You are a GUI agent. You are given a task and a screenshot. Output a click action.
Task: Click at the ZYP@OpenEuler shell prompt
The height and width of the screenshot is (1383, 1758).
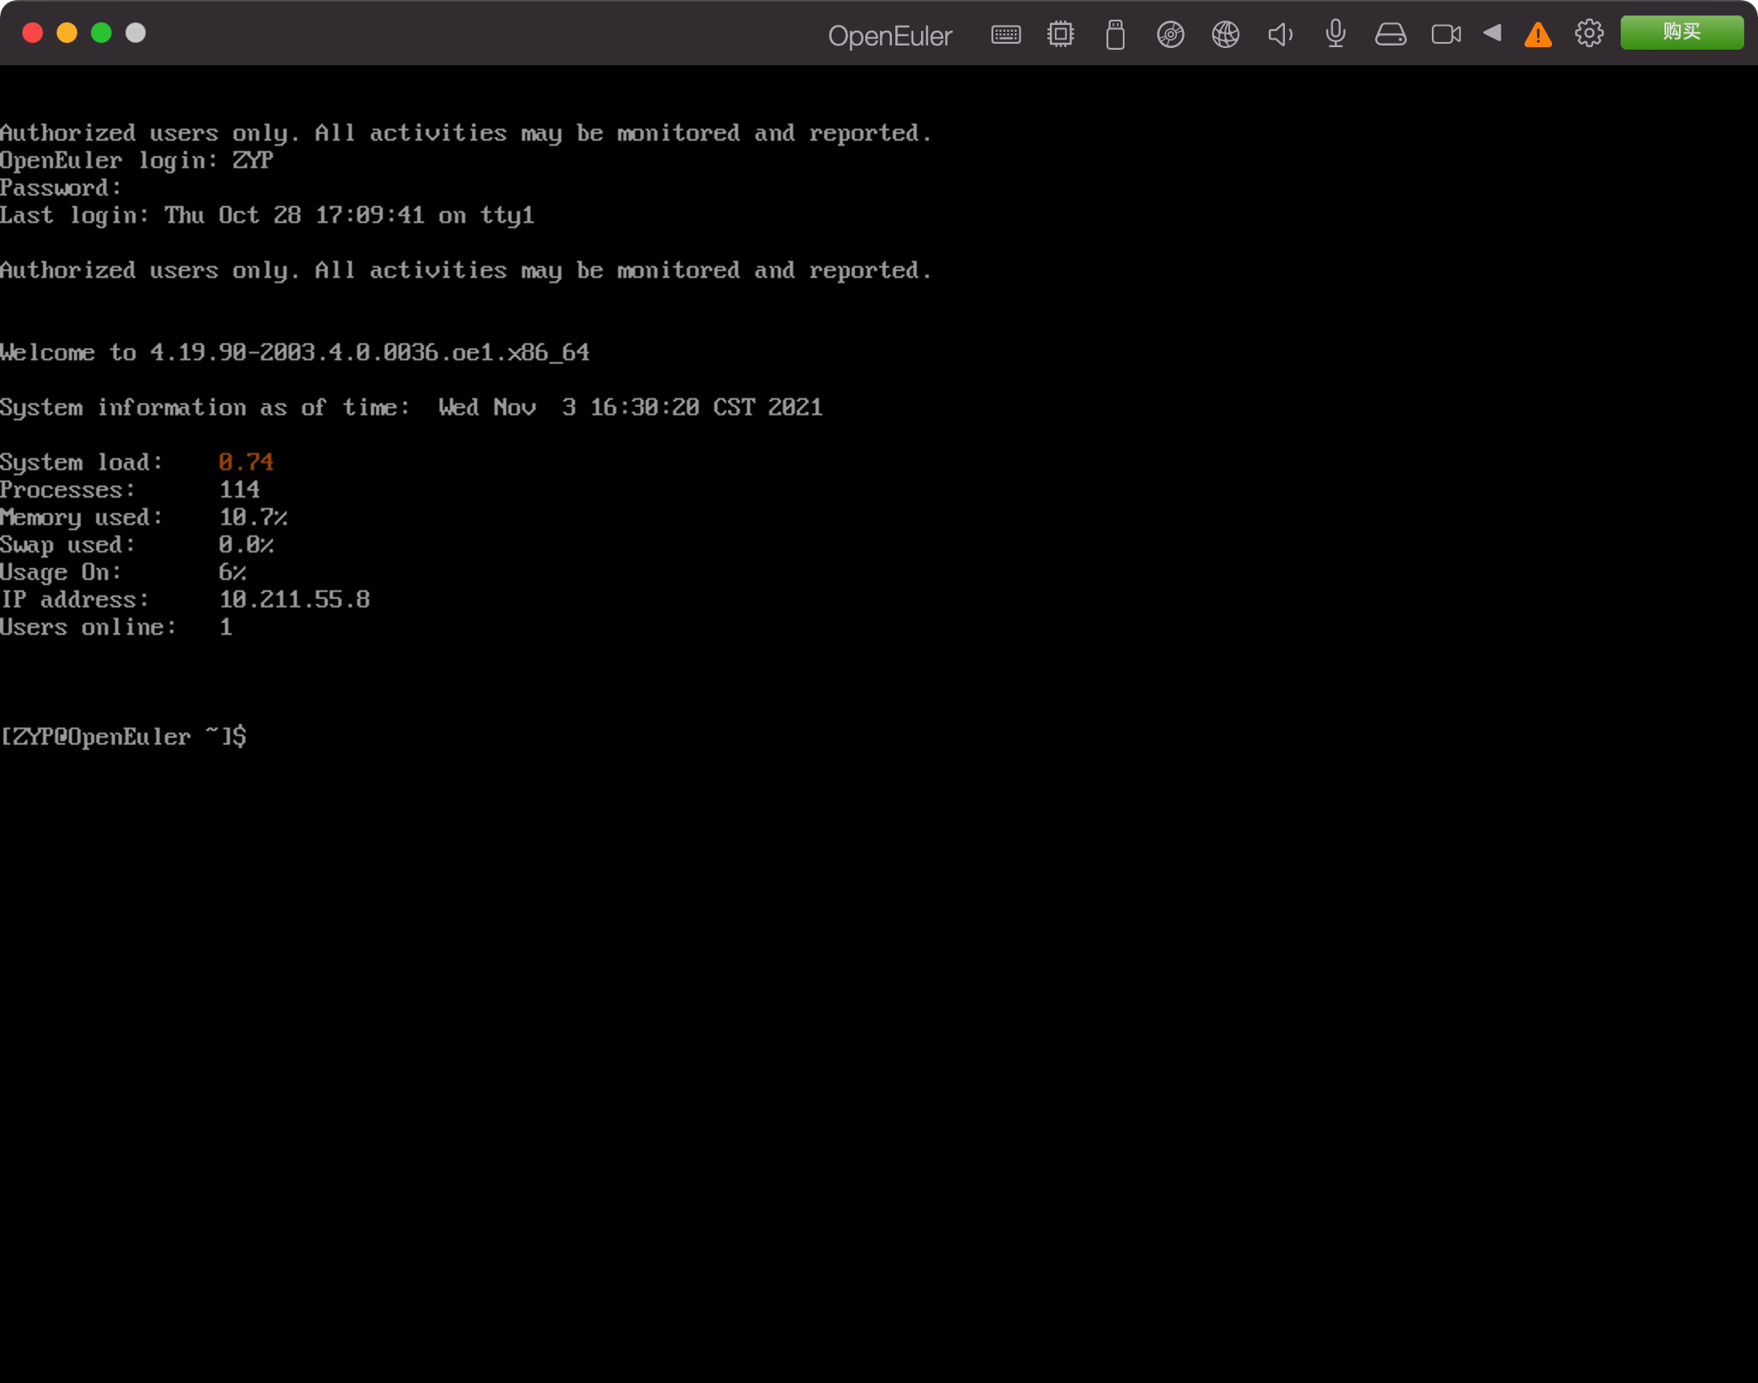point(123,736)
